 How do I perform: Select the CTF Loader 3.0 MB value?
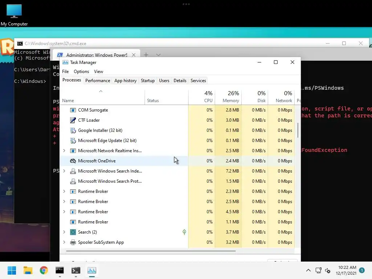(x=232, y=120)
